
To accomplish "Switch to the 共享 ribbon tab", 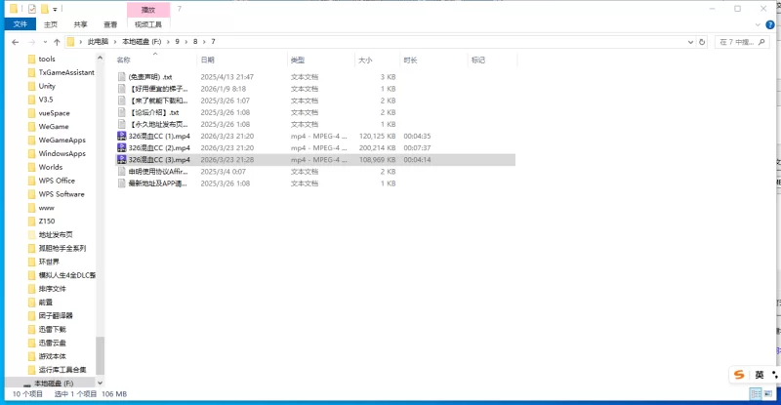I will (80, 24).
